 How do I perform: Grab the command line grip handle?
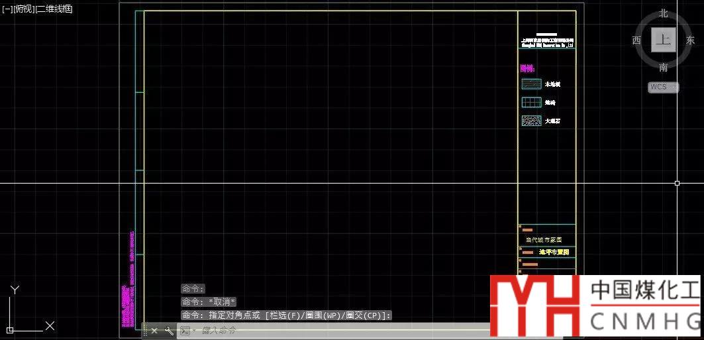coord(145,331)
